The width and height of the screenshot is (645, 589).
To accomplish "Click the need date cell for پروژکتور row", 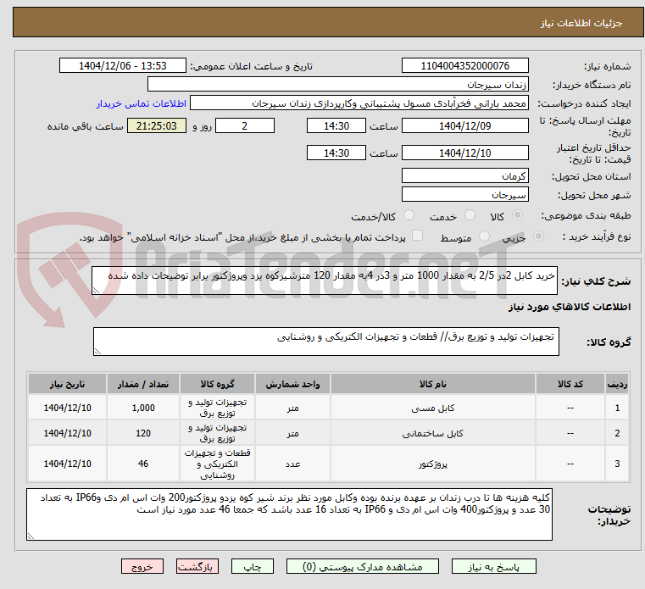I will tap(68, 464).
